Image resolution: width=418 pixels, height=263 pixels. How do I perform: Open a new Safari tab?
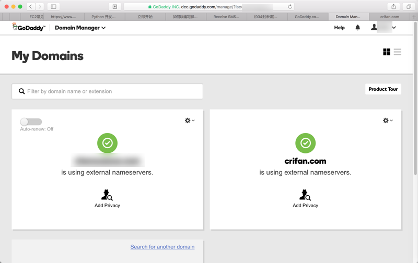(414, 17)
